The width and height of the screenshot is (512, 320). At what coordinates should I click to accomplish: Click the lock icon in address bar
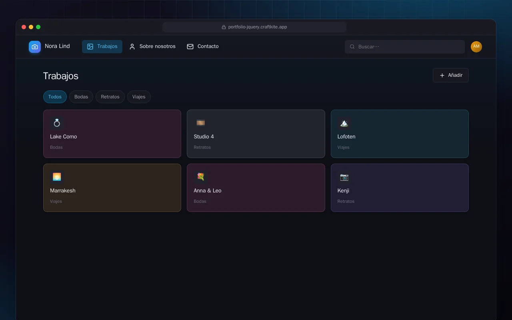pos(224,27)
